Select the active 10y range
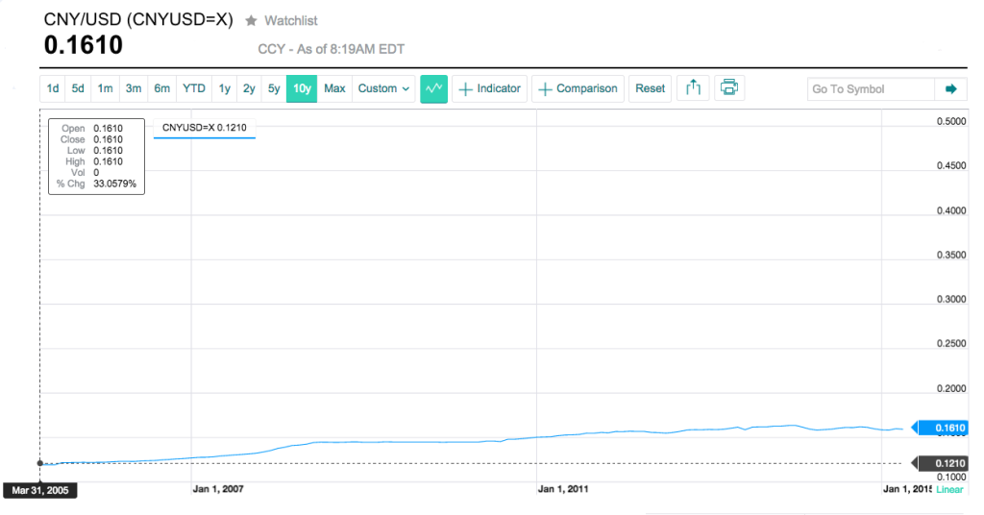The height and width of the screenshot is (515, 984). [302, 88]
